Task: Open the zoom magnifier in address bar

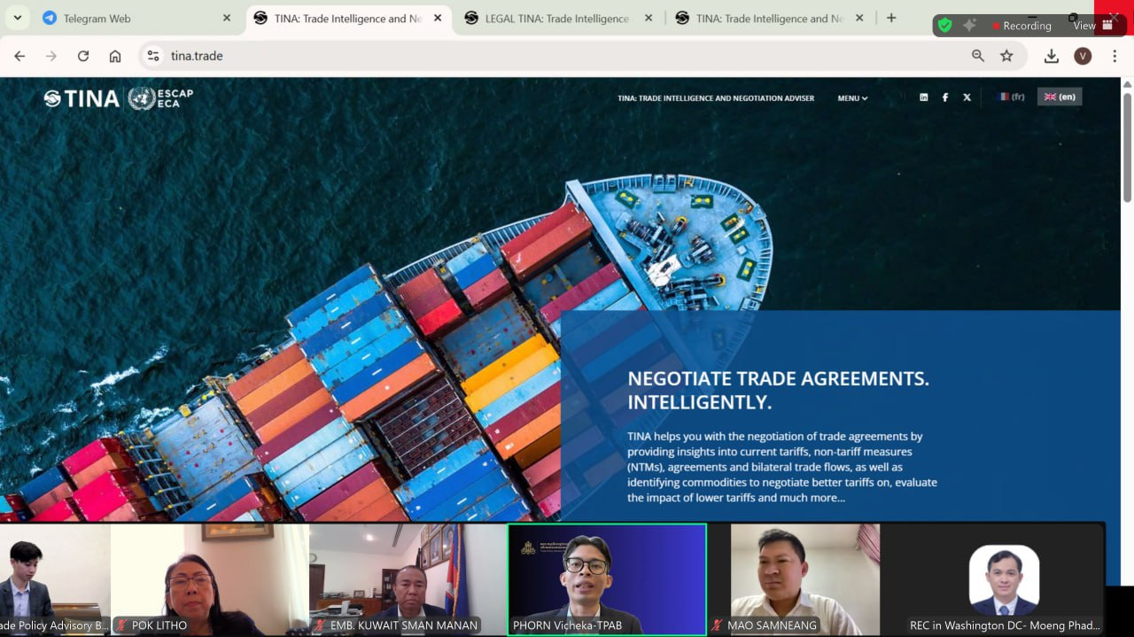Action: pyautogui.click(x=978, y=56)
